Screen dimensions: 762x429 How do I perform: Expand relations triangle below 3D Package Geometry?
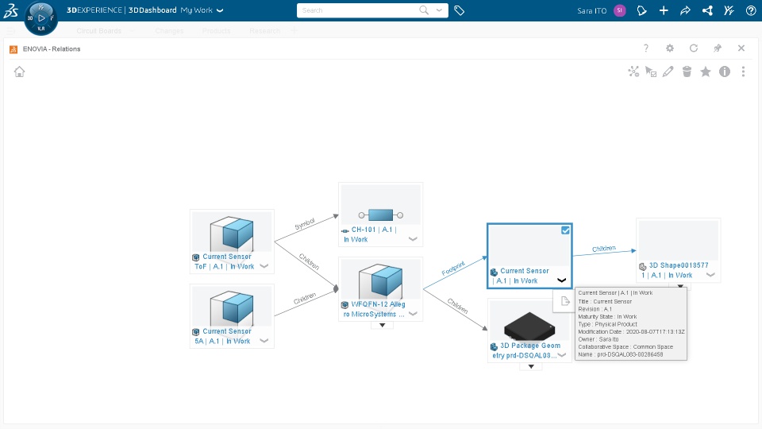[x=531, y=366]
